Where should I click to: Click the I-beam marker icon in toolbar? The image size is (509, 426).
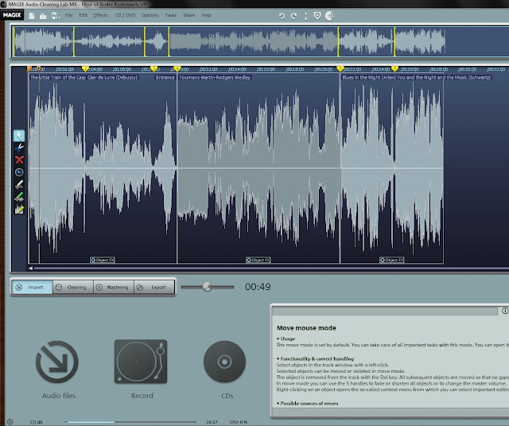click(305, 16)
